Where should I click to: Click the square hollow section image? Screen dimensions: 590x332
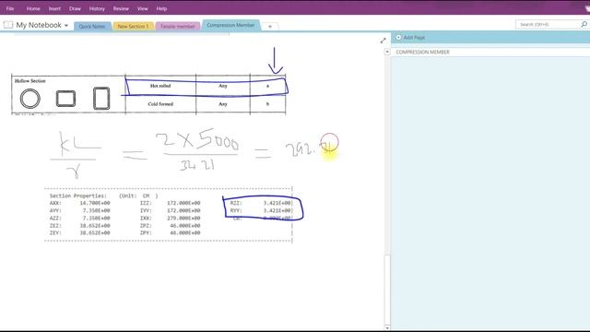pos(65,99)
